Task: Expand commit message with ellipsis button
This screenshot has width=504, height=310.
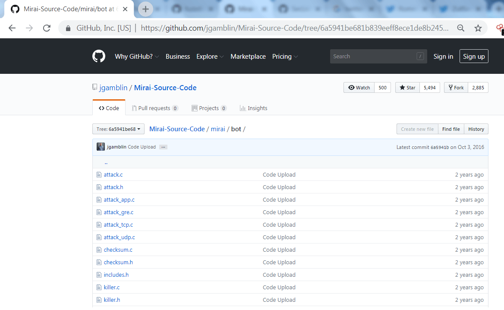Action: 163,147
